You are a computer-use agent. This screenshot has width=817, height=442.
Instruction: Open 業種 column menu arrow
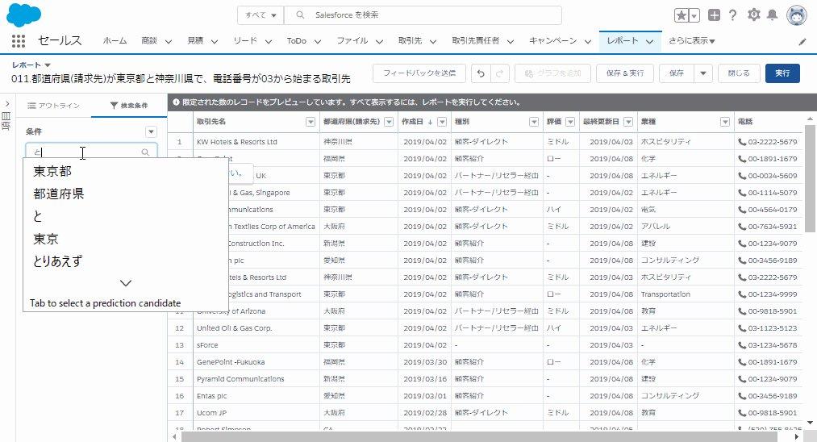[x=725, y=122]
